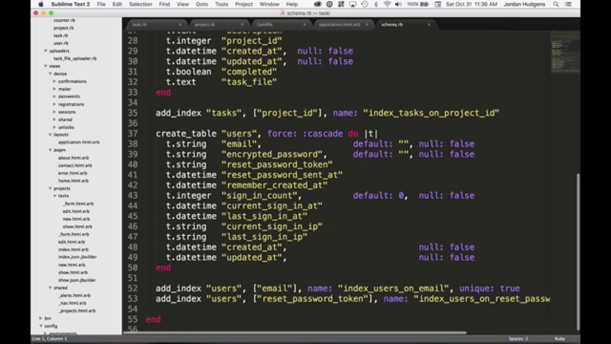Open _alerts.html.erb in sidebar
The image size is (611, 344).
pyautogui.click(x=74, y=295)
